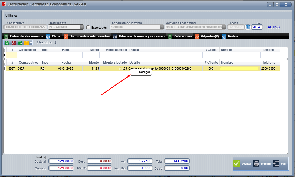Click the green export-arrow toolbar icon
The height and width of the screenshot is (177, 295).
(20, 43)
